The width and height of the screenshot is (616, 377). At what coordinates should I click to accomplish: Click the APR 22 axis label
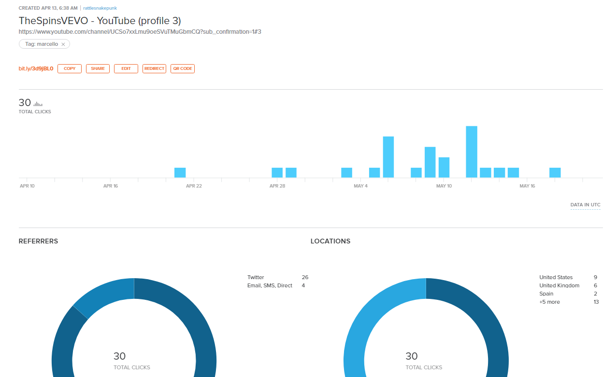pyautogui.click(x=194, y=186)
